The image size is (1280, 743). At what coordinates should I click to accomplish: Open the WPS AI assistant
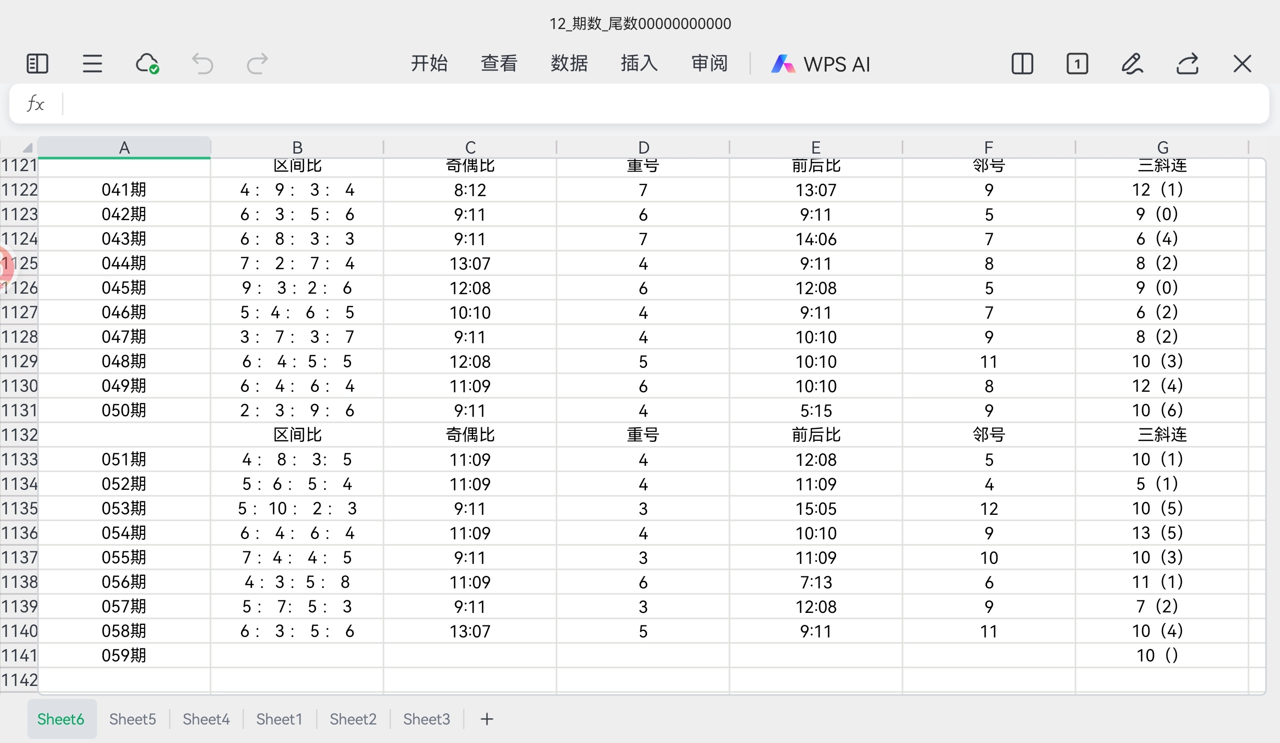pos(820,64)
